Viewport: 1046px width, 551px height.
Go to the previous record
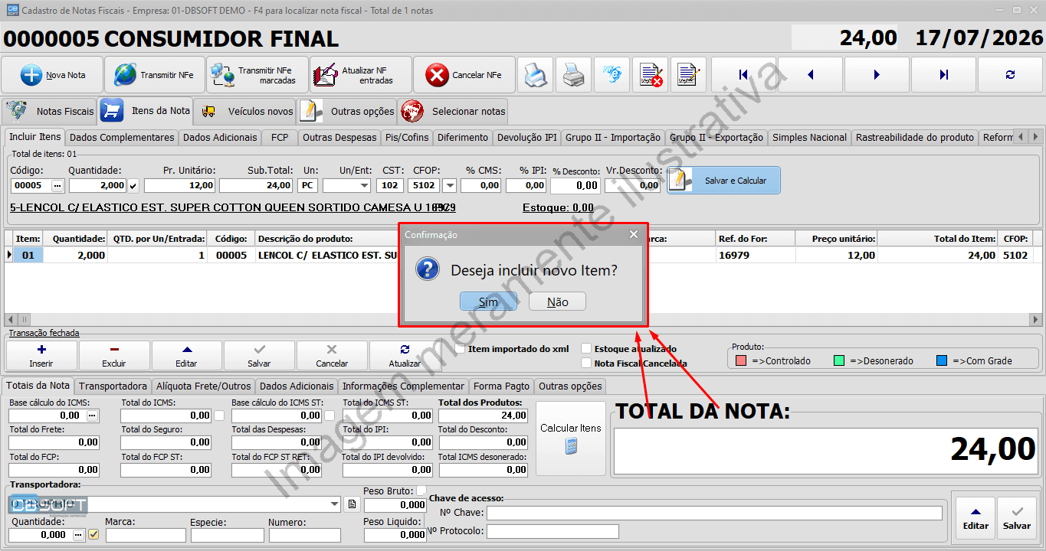click(x=810, y=75)
